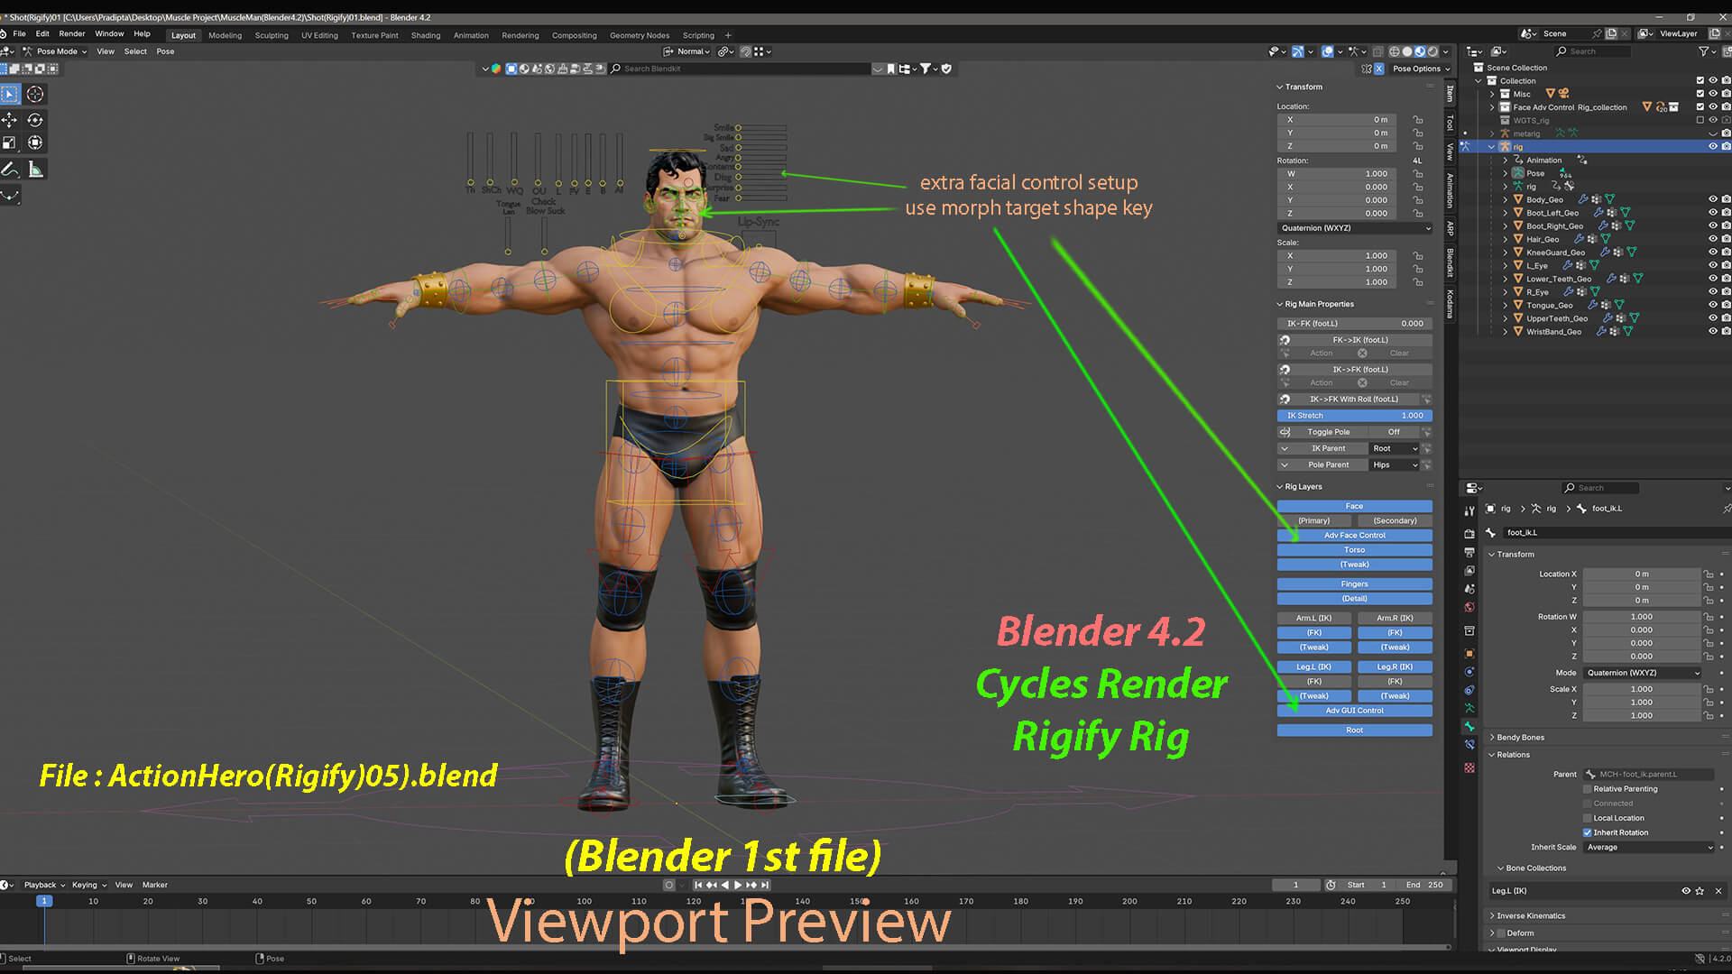Open the outliner filter icon
Screen dimensions: 1732x974
click(x=1703, y=51)
